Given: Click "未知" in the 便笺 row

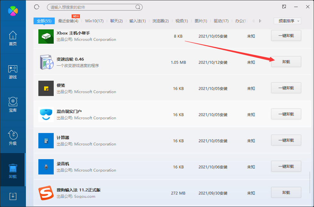Looking at the screenshot, I should (251, 89).
